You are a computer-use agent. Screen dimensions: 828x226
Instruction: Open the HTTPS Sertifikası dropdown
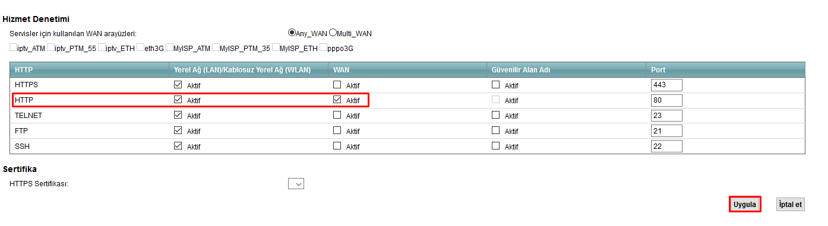(296, 184)
